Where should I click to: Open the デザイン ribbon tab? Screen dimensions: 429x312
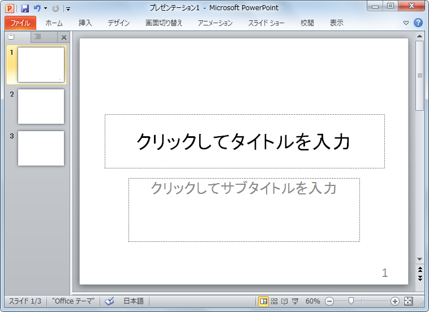(x=119, y=23)
